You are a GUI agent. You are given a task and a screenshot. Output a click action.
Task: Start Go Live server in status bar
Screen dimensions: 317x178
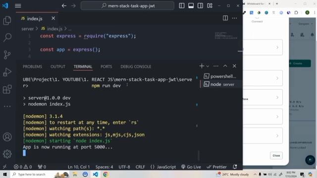191,167
